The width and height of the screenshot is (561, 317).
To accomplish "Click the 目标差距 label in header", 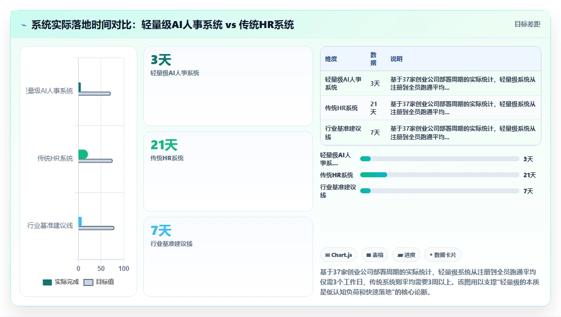I will [527, 25].
